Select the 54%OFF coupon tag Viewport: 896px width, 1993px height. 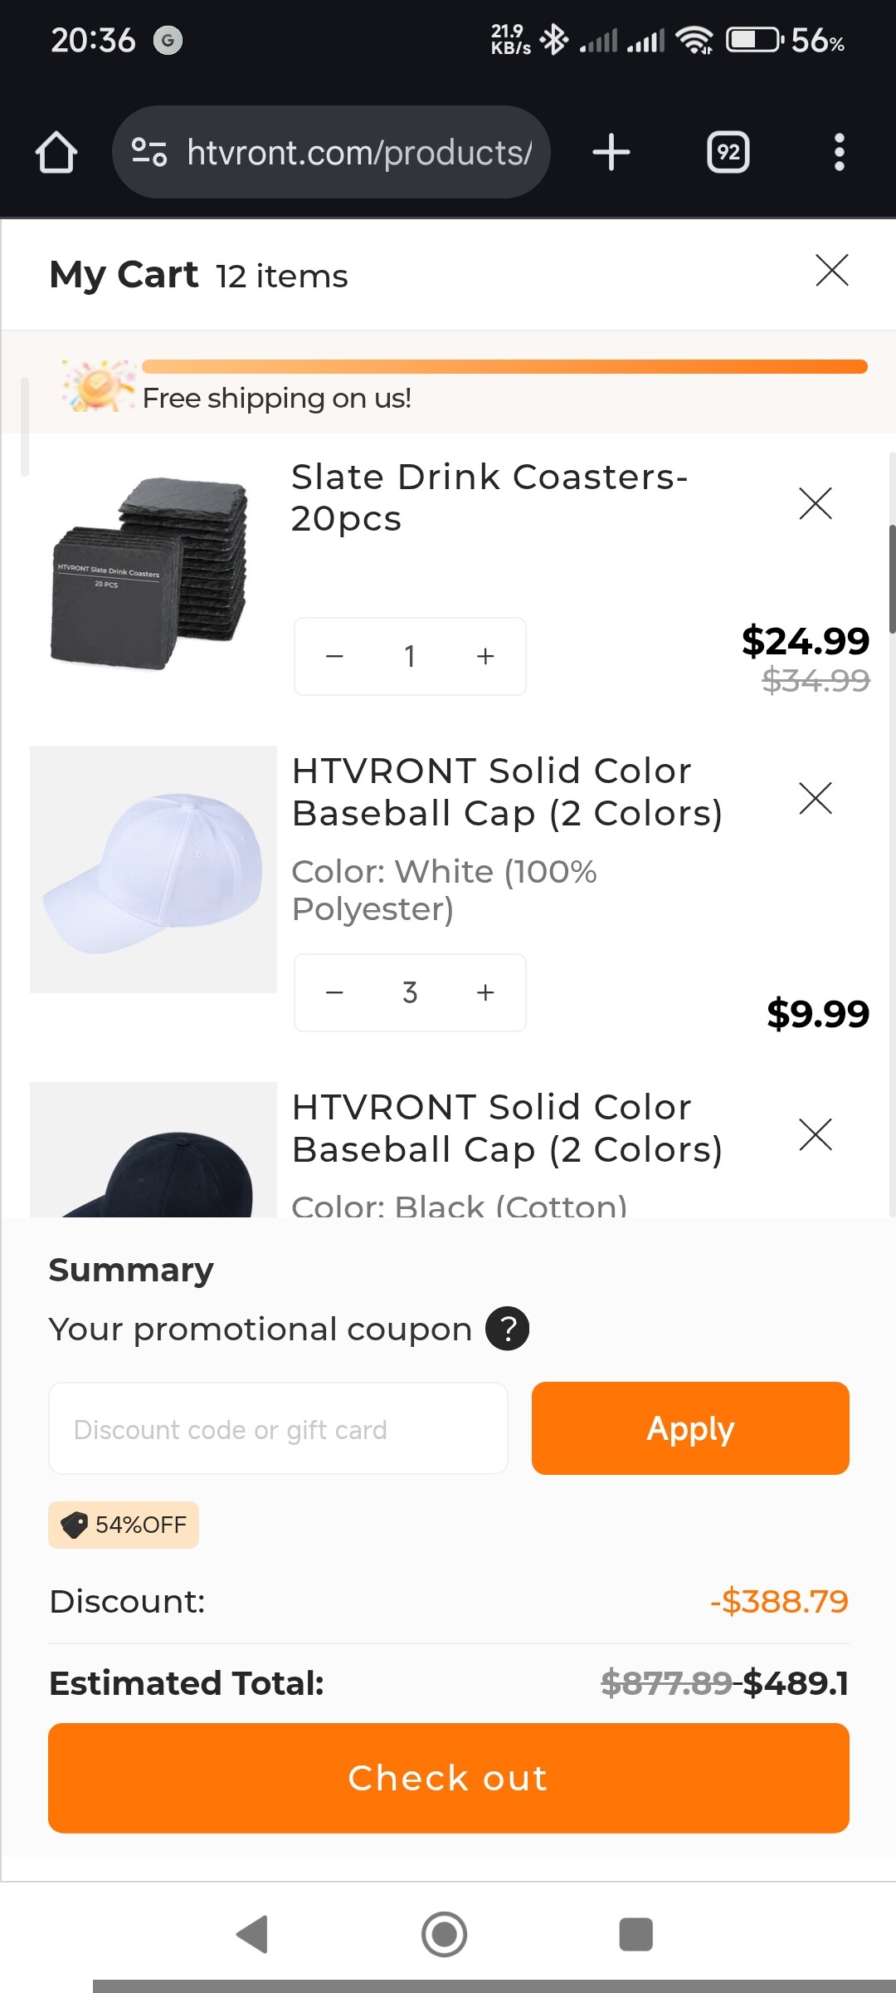tap(124, 1525)
